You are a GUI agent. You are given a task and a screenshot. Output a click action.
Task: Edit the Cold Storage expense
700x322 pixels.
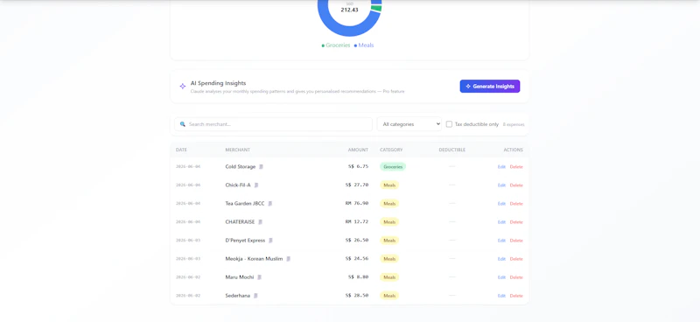click(x=501, y=166)
